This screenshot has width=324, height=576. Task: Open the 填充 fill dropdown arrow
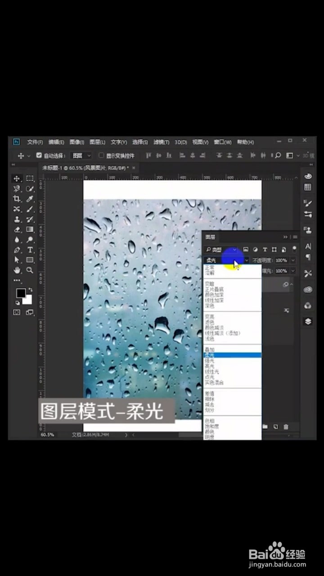(293, 271)
